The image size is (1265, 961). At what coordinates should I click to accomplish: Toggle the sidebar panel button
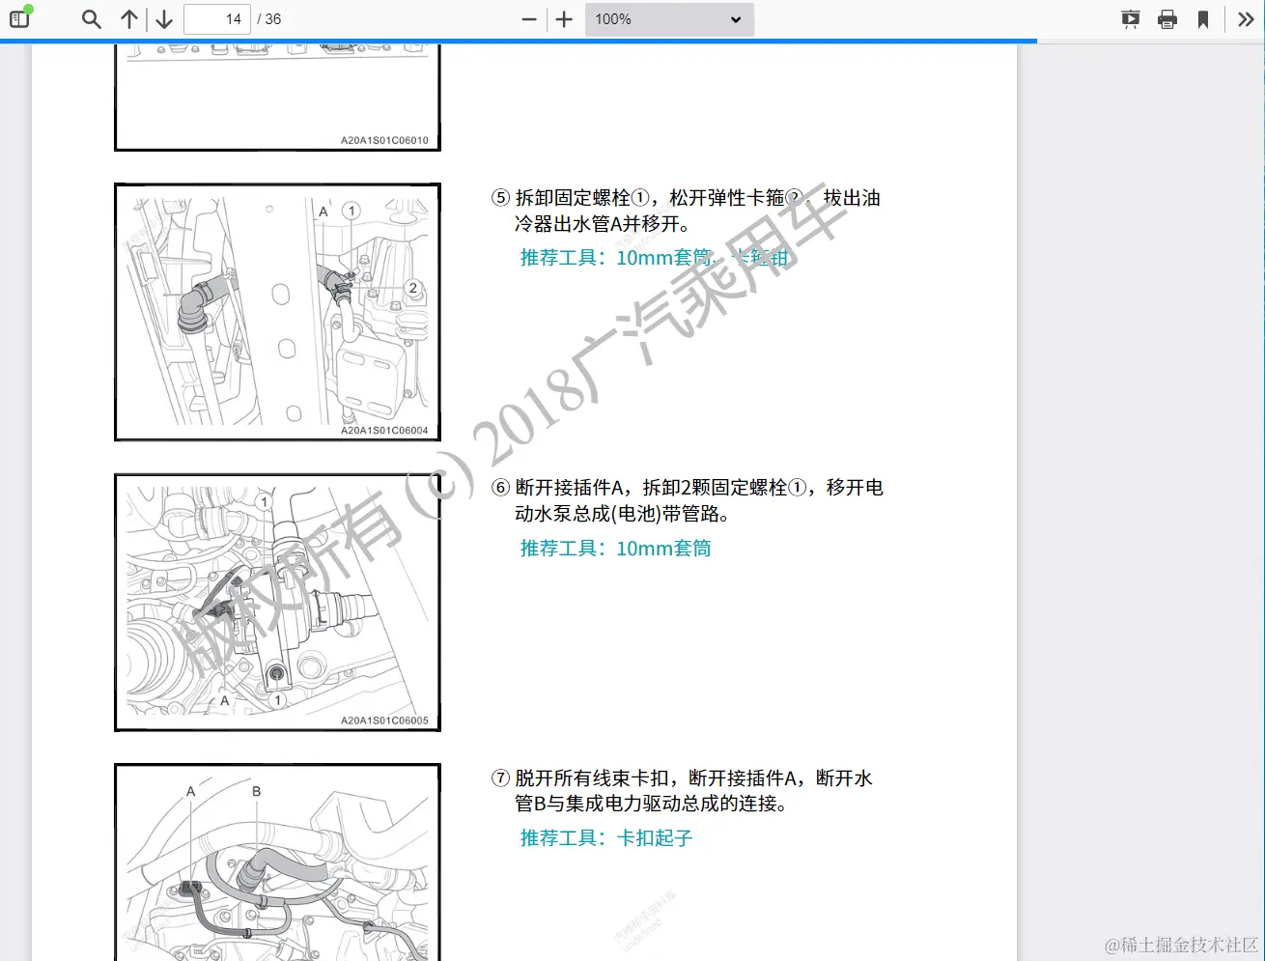(x=19, y=18)
